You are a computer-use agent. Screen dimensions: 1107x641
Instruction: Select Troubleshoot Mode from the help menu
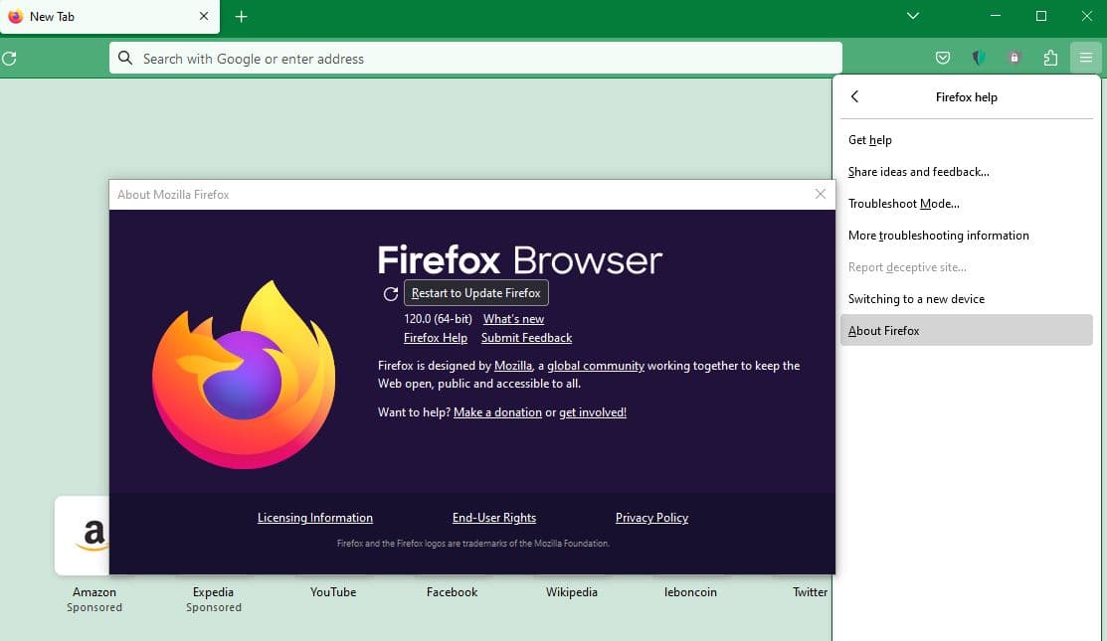pyautogui.click(x=903, y=203)
